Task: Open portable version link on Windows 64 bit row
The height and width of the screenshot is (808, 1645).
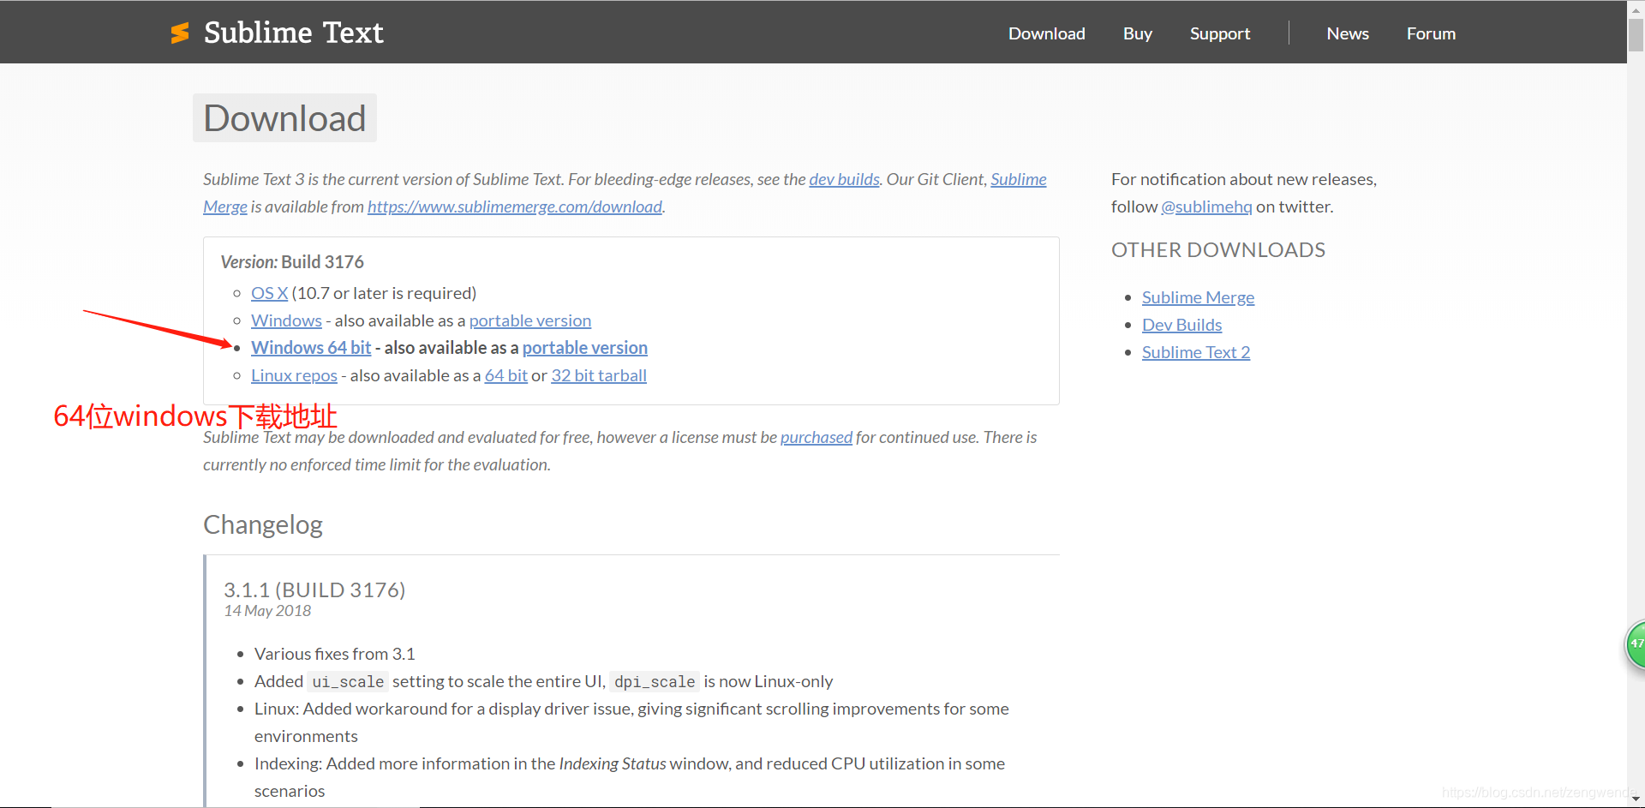Action: (584, 348)
